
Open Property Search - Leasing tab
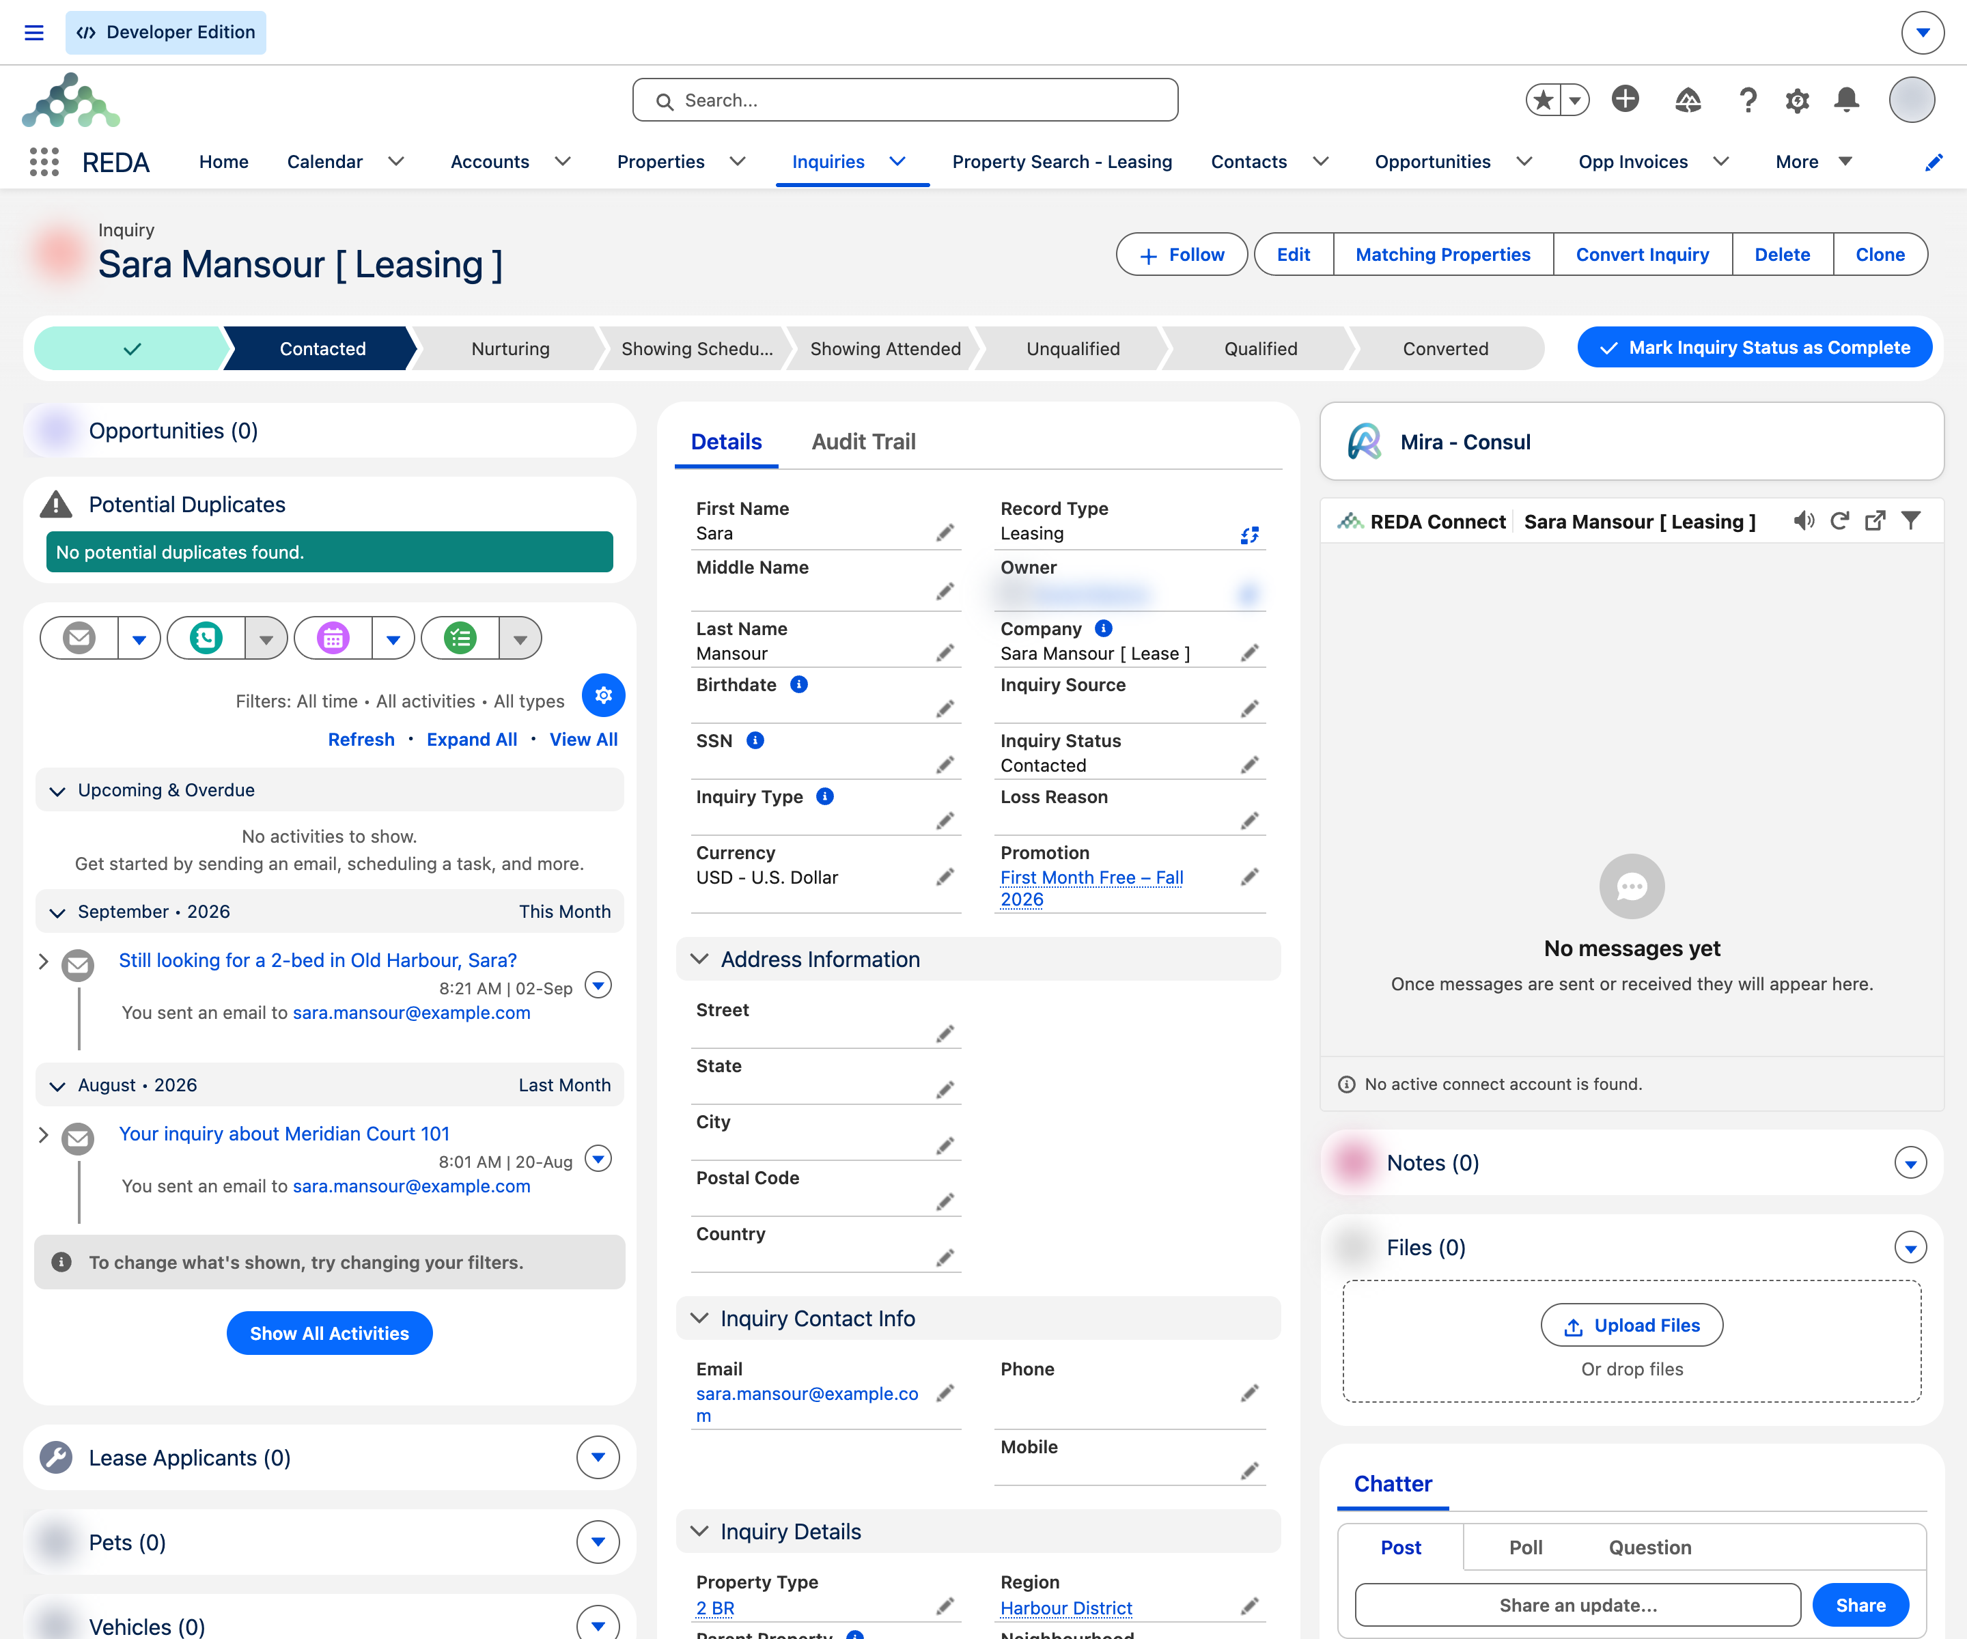click(1062, 162)
